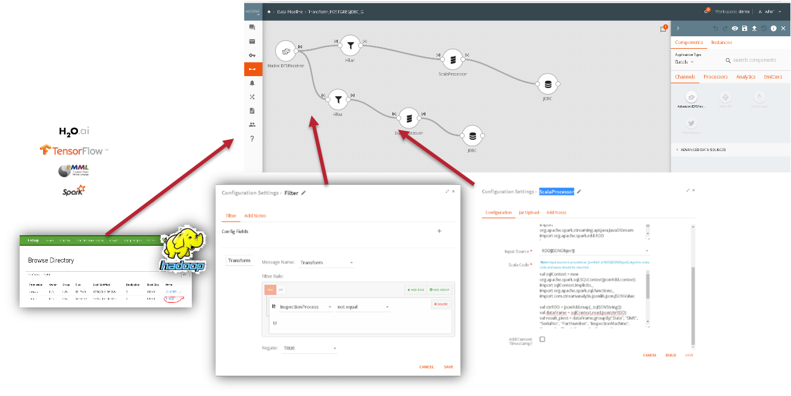
Task: Click the Native DFSReceiver node on canvas
Action: (x=286, y=52)
